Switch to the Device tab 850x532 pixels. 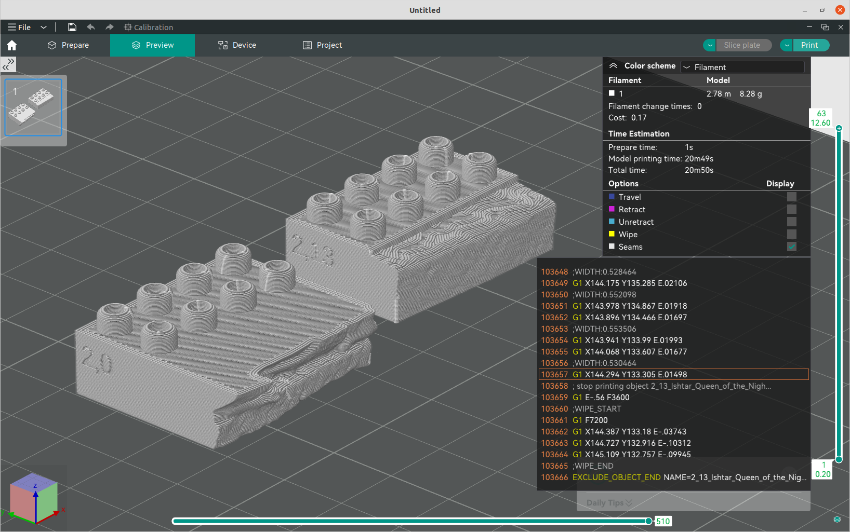click(237, 45)
